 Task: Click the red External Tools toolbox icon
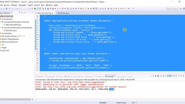pos(53,8)
